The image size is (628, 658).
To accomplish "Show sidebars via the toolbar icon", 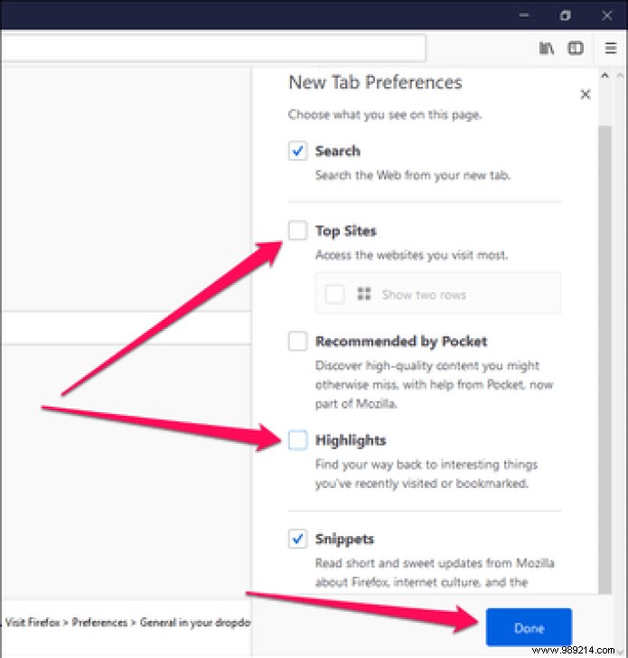I will point(576,49).
